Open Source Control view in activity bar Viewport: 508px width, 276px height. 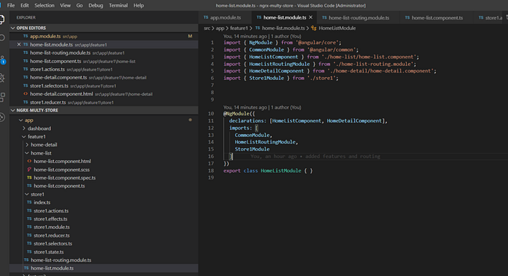(2, 60)
